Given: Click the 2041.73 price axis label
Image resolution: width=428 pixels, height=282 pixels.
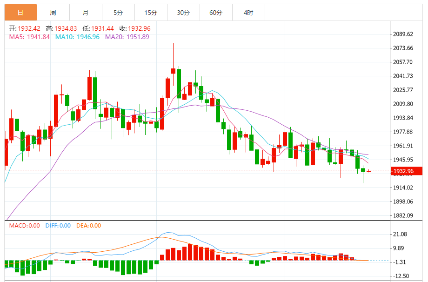Looking at the screenshot, I should 403,76.
